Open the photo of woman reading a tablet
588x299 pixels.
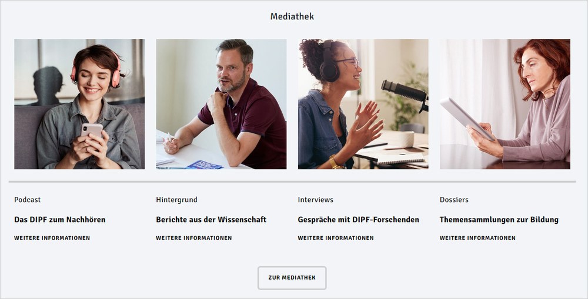click(x=505, y=104)
